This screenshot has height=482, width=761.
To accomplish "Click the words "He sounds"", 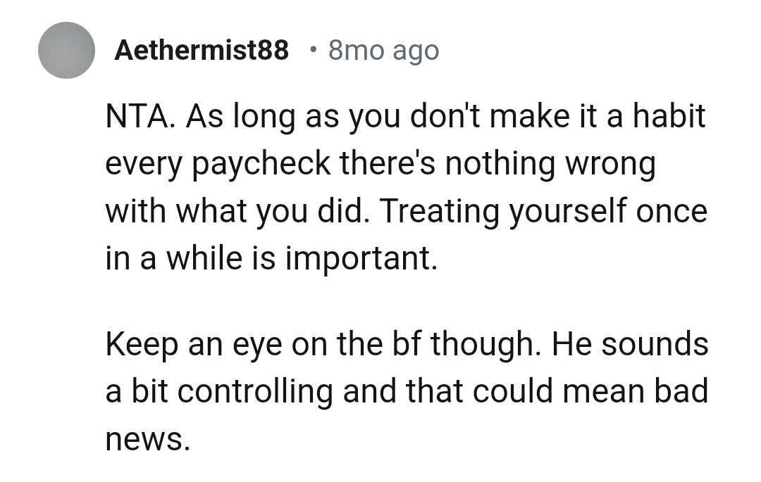I will coord(630,344).
